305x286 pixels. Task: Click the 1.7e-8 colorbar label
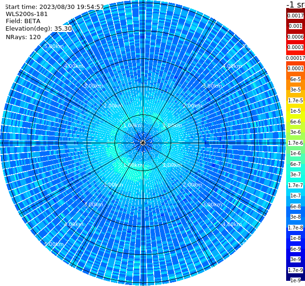[x=296, y=228]
